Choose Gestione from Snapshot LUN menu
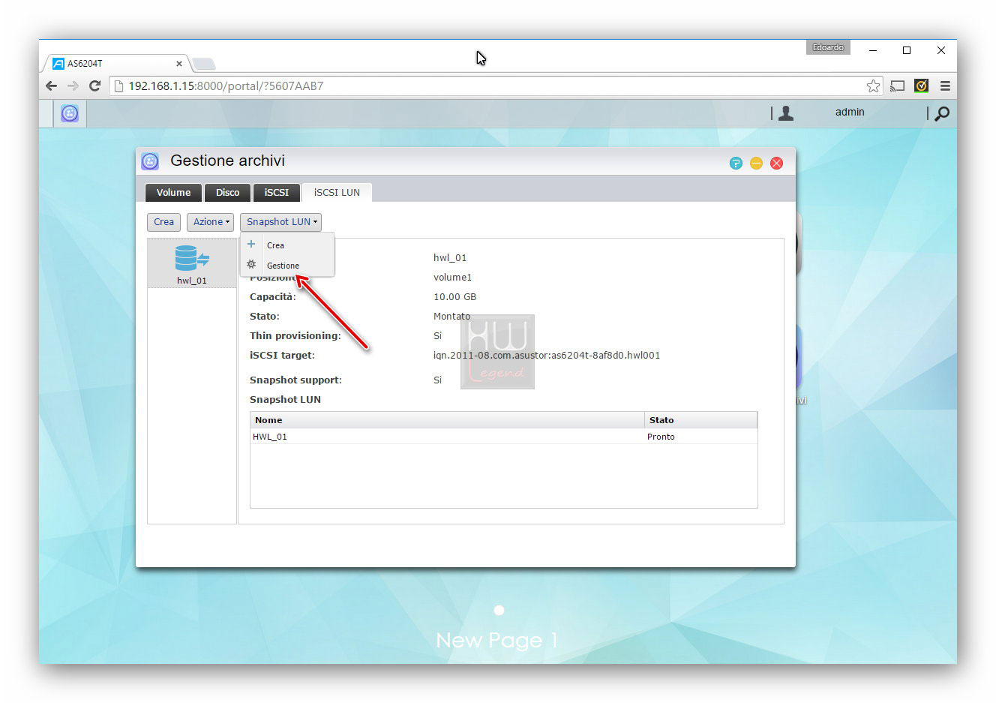This screenshot has width=996, height=703. coord(287,266)
